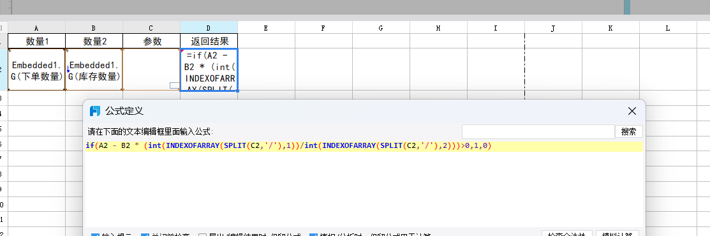This screenshot has height=236, width=710.
Task: Select column I header
Action: [496, 27]
